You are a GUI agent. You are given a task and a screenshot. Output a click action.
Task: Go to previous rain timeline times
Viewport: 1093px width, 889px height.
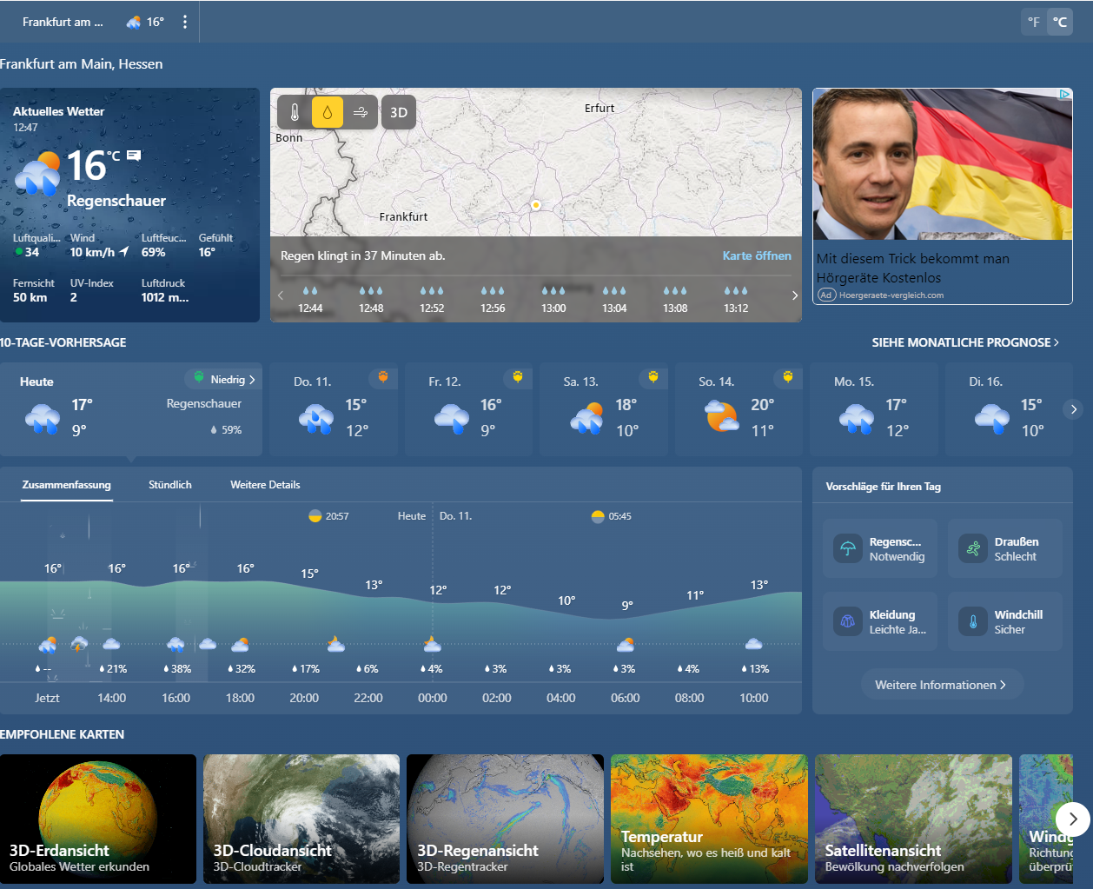[281, 295]
